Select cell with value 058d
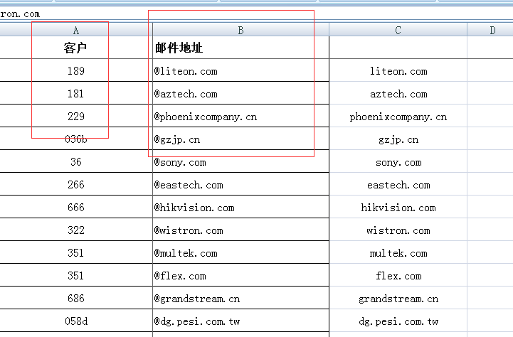The image size is (513, 337). coord(76,321)
